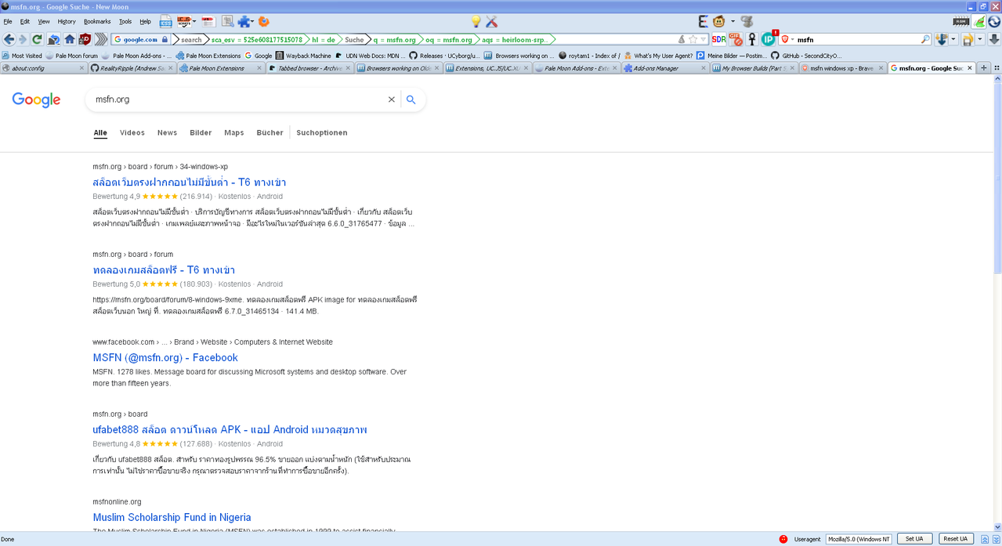The image size is (1002, 546).
Task: Click the yellow light bulb icon
Action: pyautogui.click(x=476, y=21)
